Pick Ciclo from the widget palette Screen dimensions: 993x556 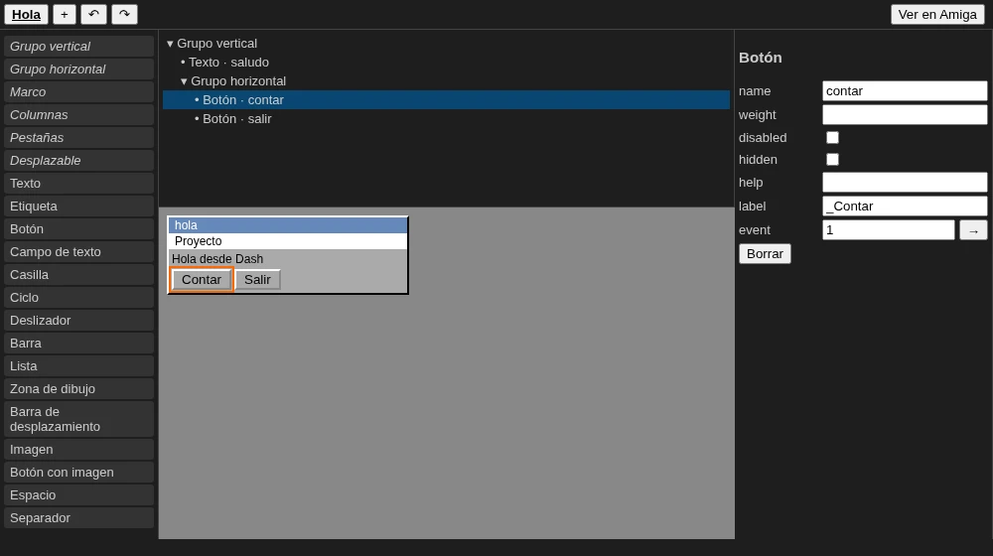[x=78, y=297]
